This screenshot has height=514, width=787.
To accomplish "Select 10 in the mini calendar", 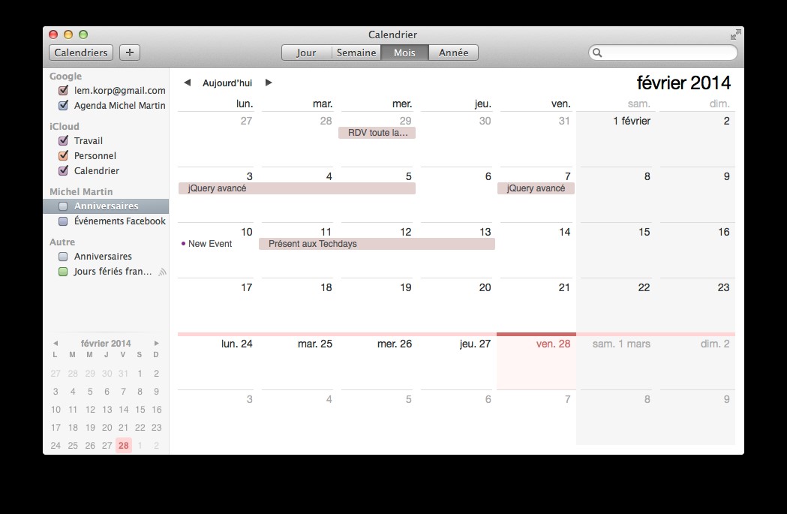I will click(56, 410).
